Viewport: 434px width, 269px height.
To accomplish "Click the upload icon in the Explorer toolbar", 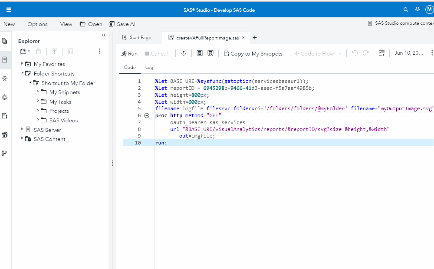I will 54,51.
